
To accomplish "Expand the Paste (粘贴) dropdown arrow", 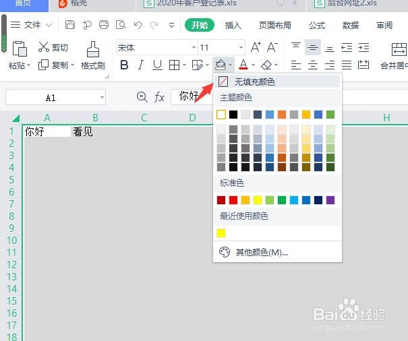I will [x=28, y=65].
